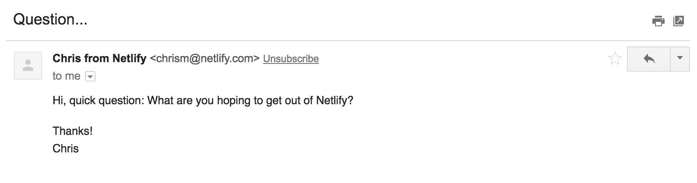Click the "to me" recipient text
This screenshot has height=183, width=697.
[x=66, y=76]
